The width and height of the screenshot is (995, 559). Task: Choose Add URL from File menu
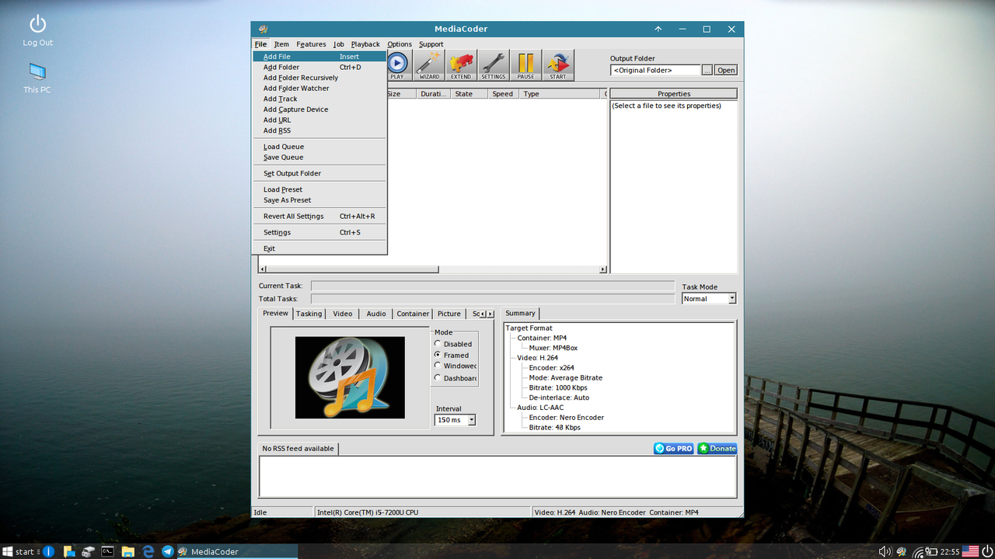point(319,120)
